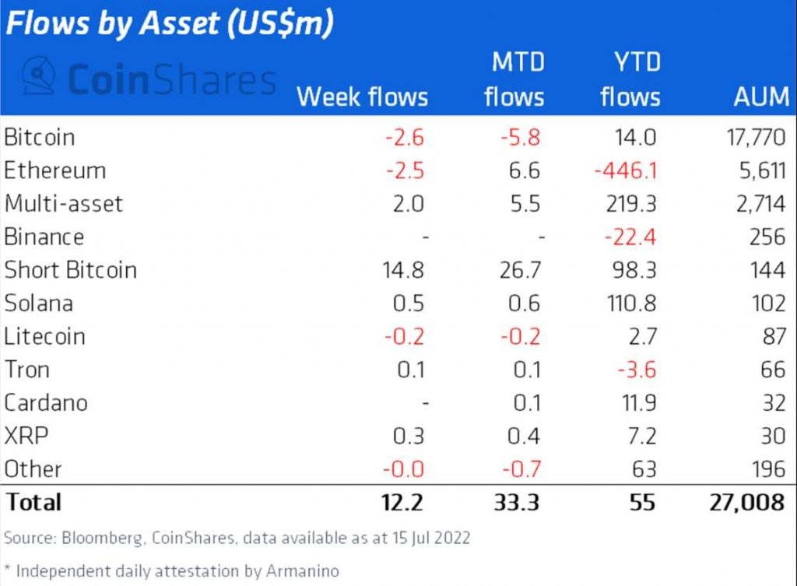Click the Solana row label

point(39,303)
